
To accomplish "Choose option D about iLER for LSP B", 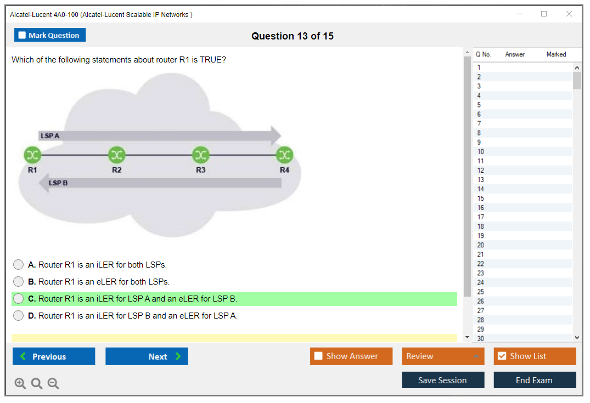I will pos(19,316).
